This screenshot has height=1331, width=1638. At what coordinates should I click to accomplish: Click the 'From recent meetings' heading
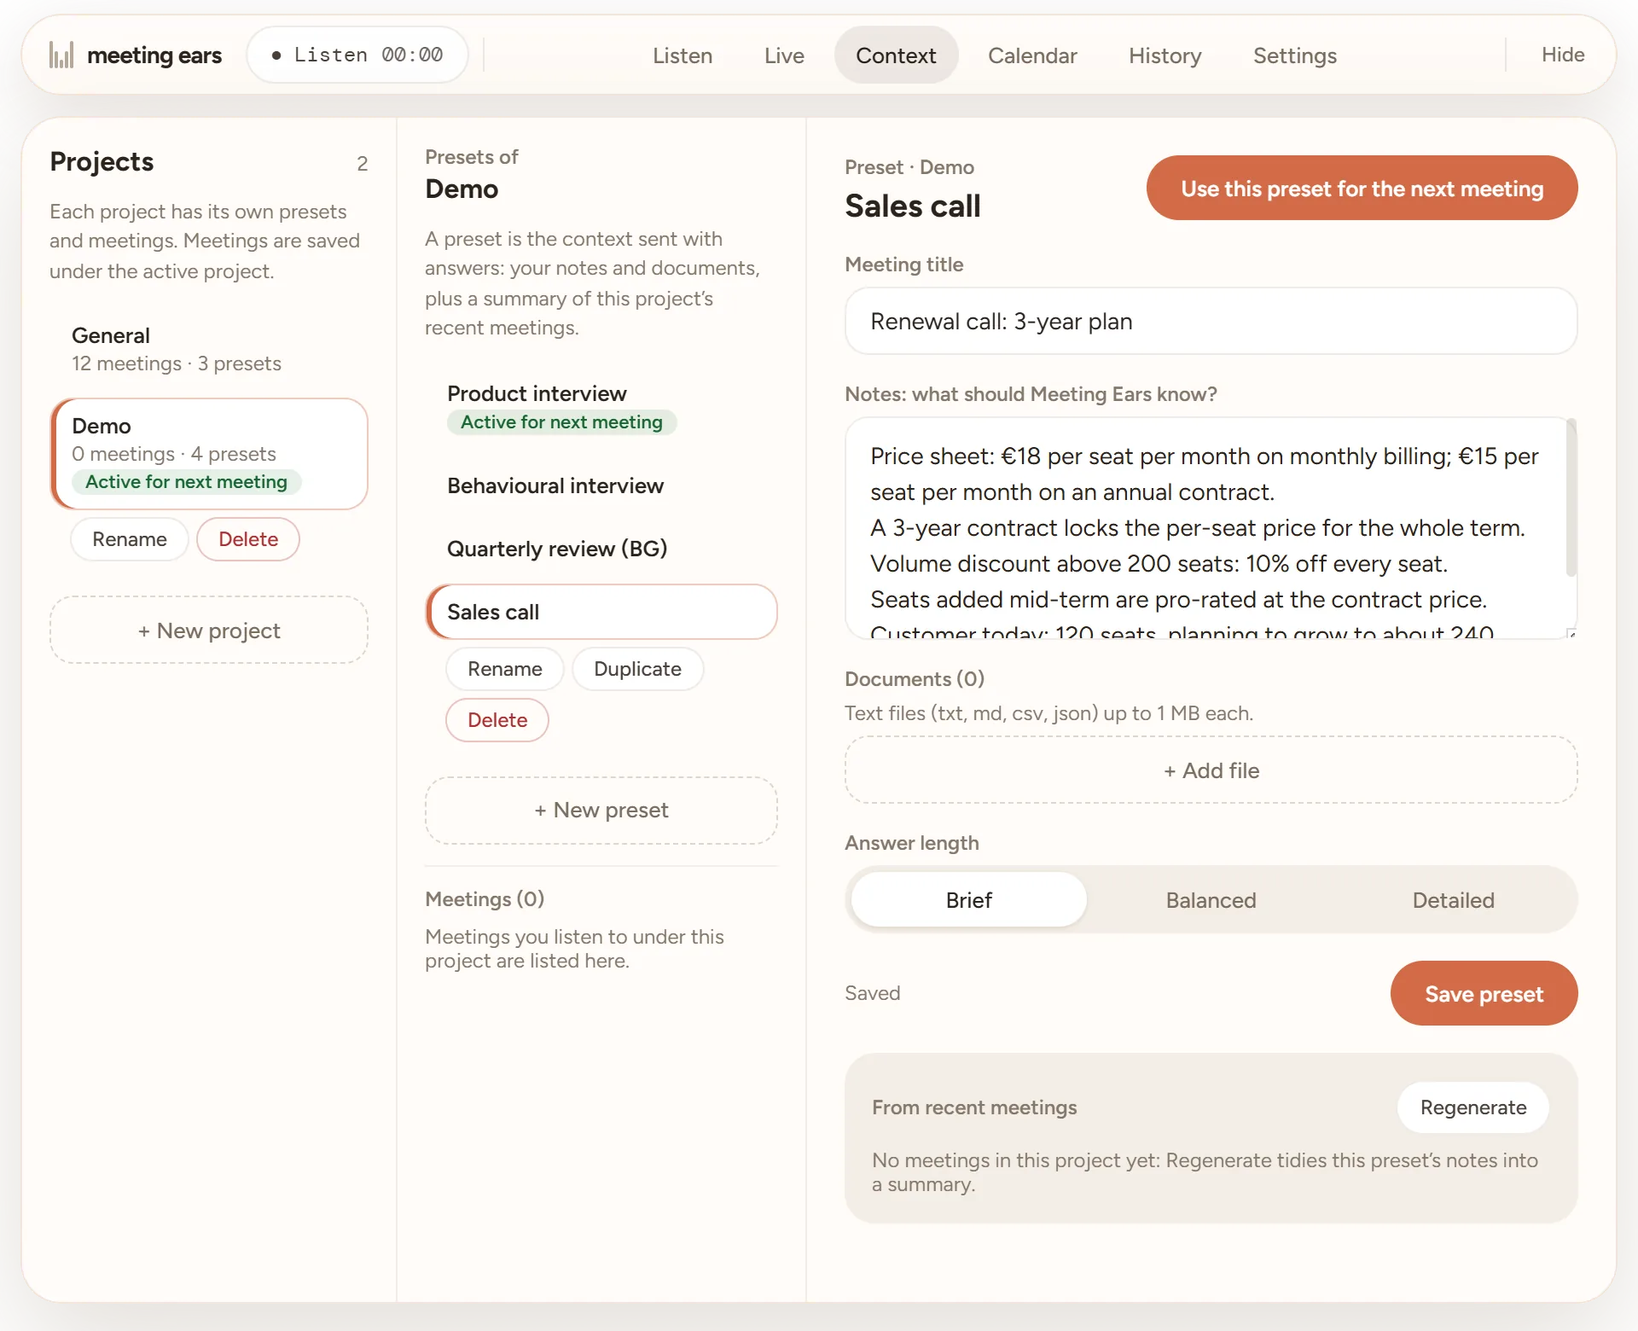974,1107
